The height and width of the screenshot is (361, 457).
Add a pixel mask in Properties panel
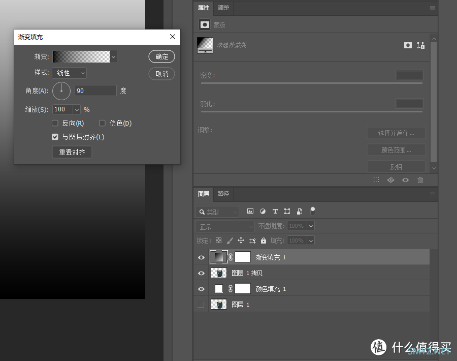coord(408,45)
